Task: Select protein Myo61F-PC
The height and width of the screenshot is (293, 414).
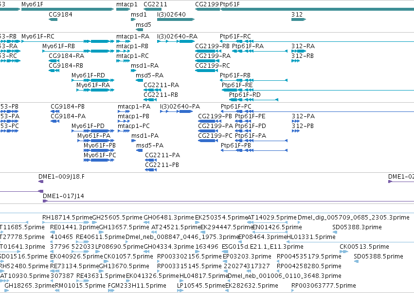Action: coord(99,160)
